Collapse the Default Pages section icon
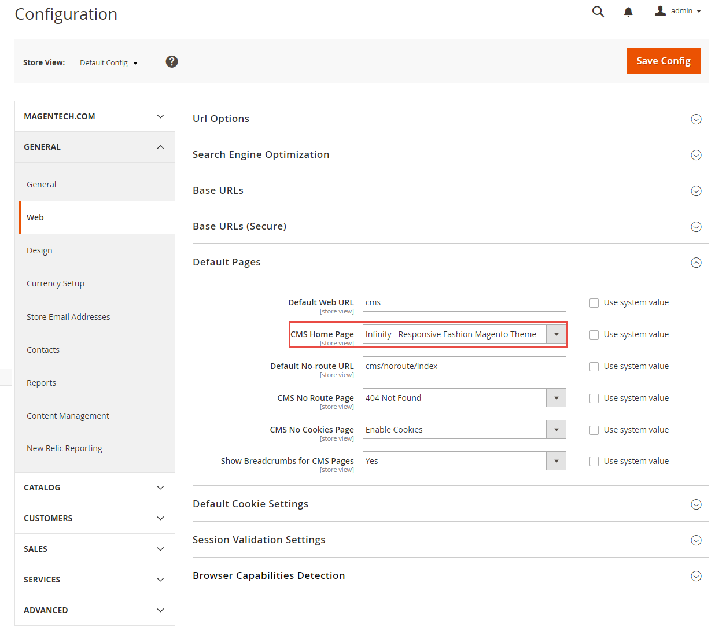 click(696, 263)
